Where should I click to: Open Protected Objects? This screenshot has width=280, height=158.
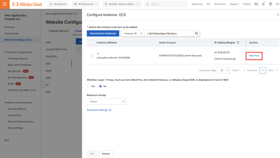[18, 58]
